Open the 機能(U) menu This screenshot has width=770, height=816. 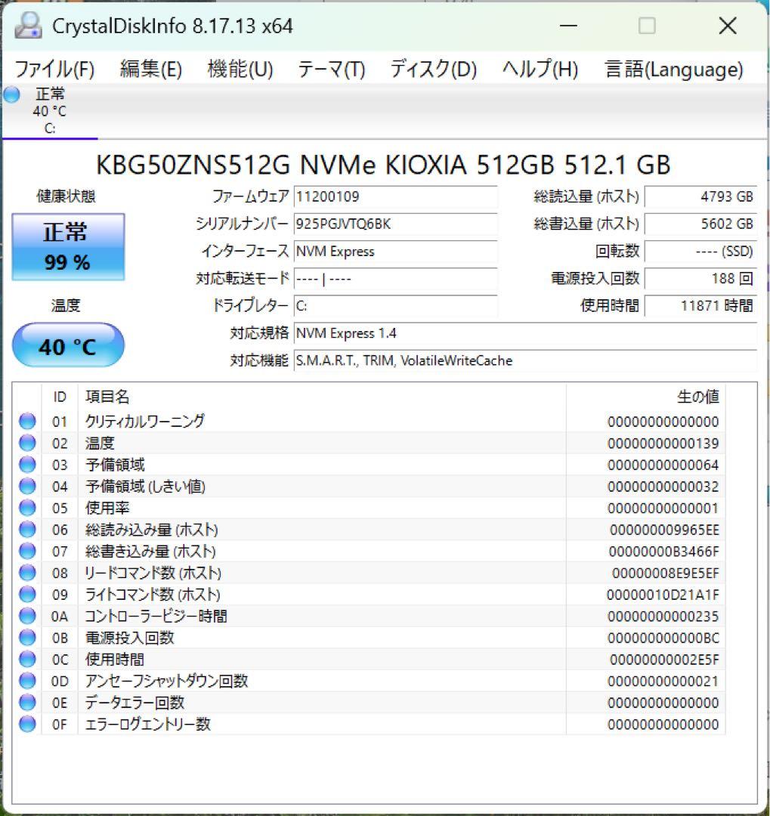point(240,69)
